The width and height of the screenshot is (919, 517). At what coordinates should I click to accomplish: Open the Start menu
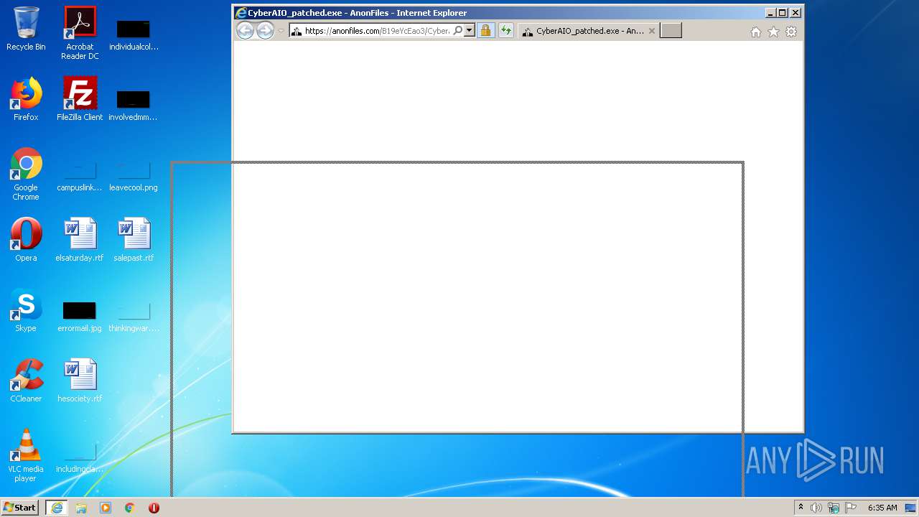[x=19, y=507]
